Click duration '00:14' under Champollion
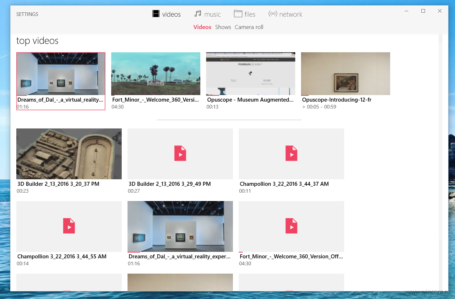455x299 pixels. (x=22, y=263)
